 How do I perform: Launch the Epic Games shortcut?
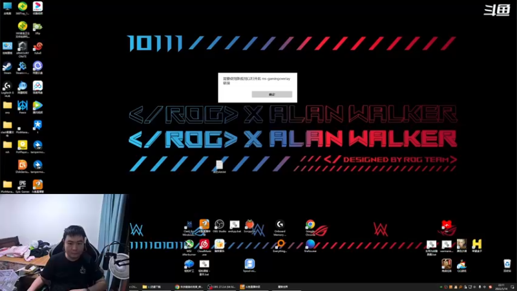(23, 186)
